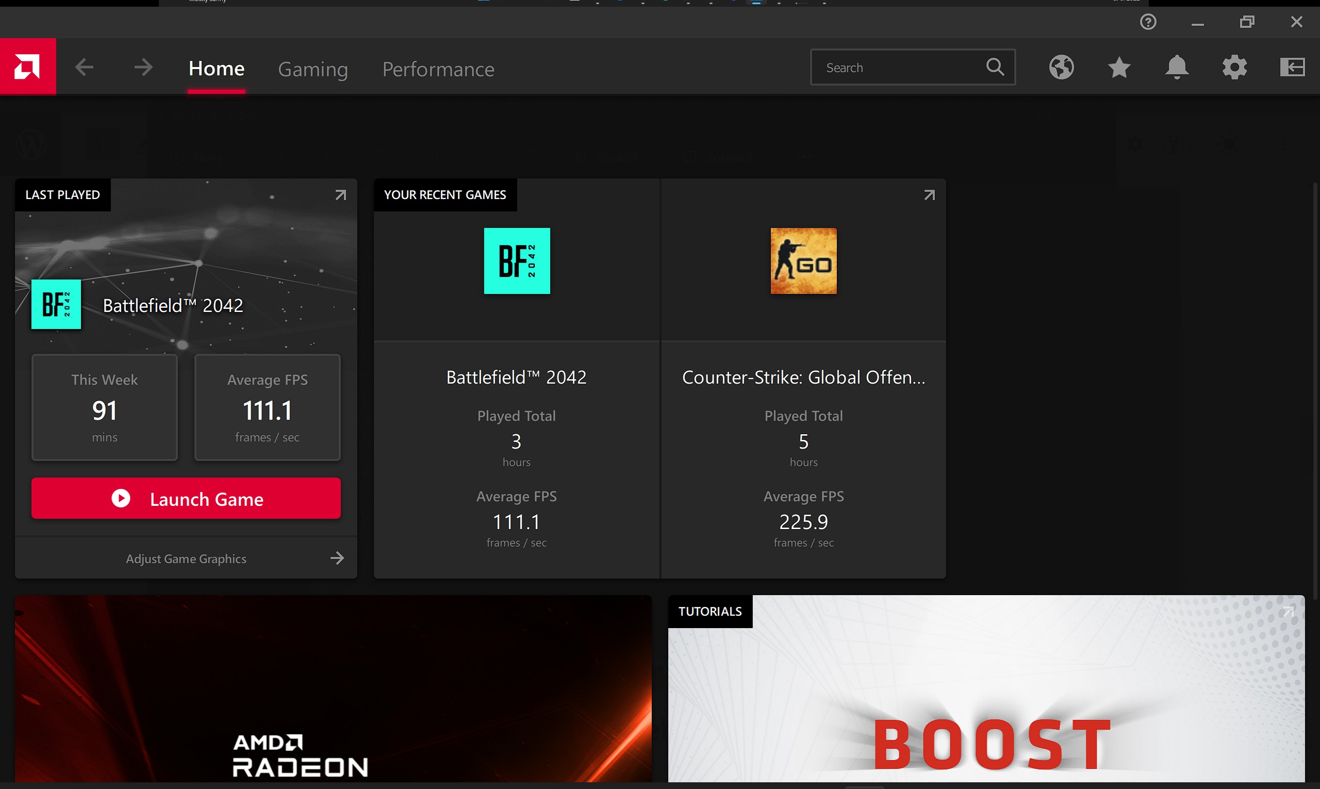Click the 'YOUR RECENT GAMES' label
Screen dimensions: 1320x789
(445, 194)
